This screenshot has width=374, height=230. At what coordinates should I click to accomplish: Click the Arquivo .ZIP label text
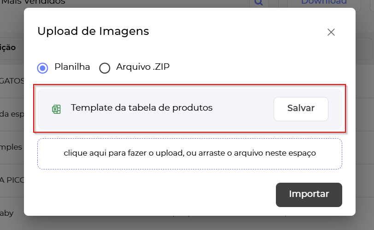143,67
